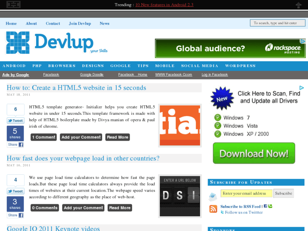Open trending link about Android 2.3 features
The image size is (308, 231).
tap(164, 5)
